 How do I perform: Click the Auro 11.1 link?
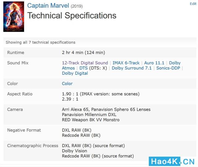pyautogui.click(x=154, y=63)
